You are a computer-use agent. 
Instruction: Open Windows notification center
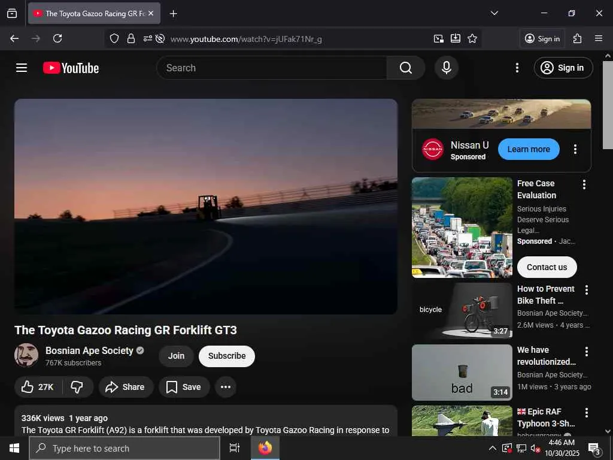(x=594, y=448)
